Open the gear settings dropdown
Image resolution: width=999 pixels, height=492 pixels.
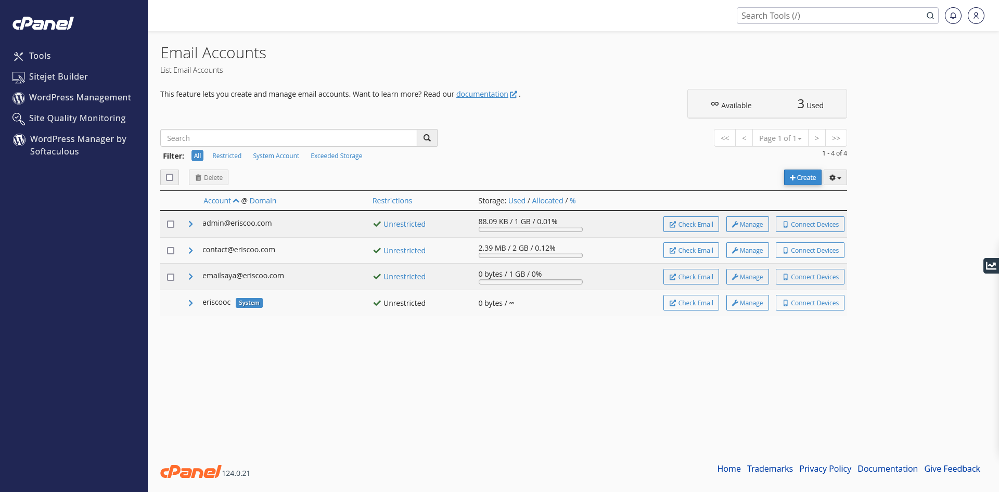[x=835, y=177]
